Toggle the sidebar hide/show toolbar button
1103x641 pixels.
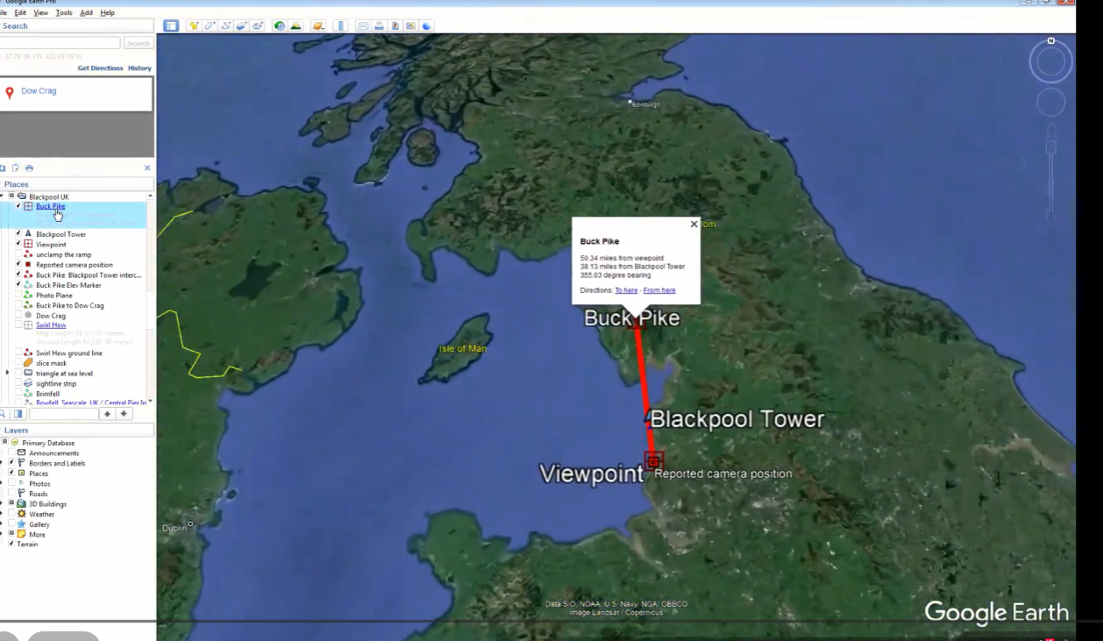(171, 25)
